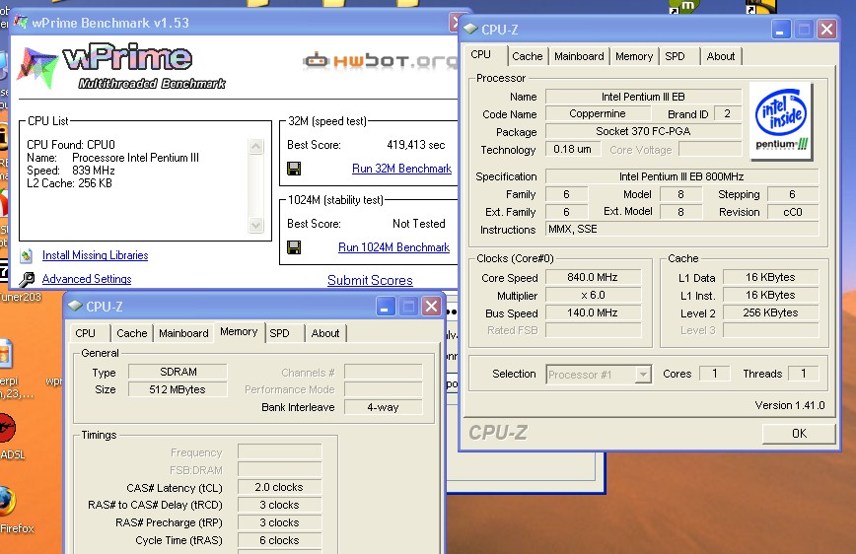Click the Instructions MMX, SSE field
Viewport: 856px width, 554px height.
click(x=681, y=230)
